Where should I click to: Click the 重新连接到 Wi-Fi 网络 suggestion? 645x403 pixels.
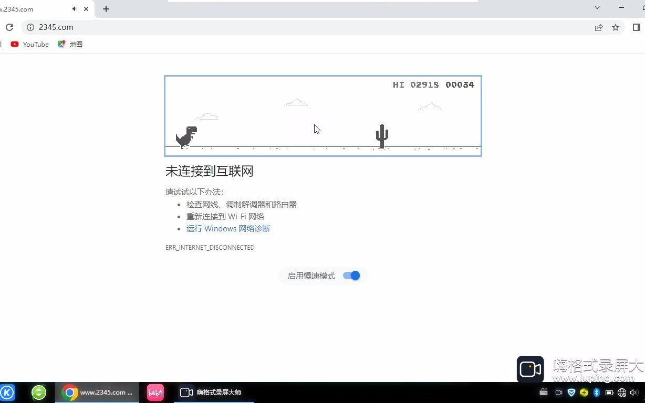225,217
